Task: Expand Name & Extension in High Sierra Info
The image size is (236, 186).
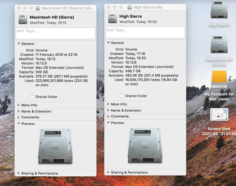Action: point(108,110)
